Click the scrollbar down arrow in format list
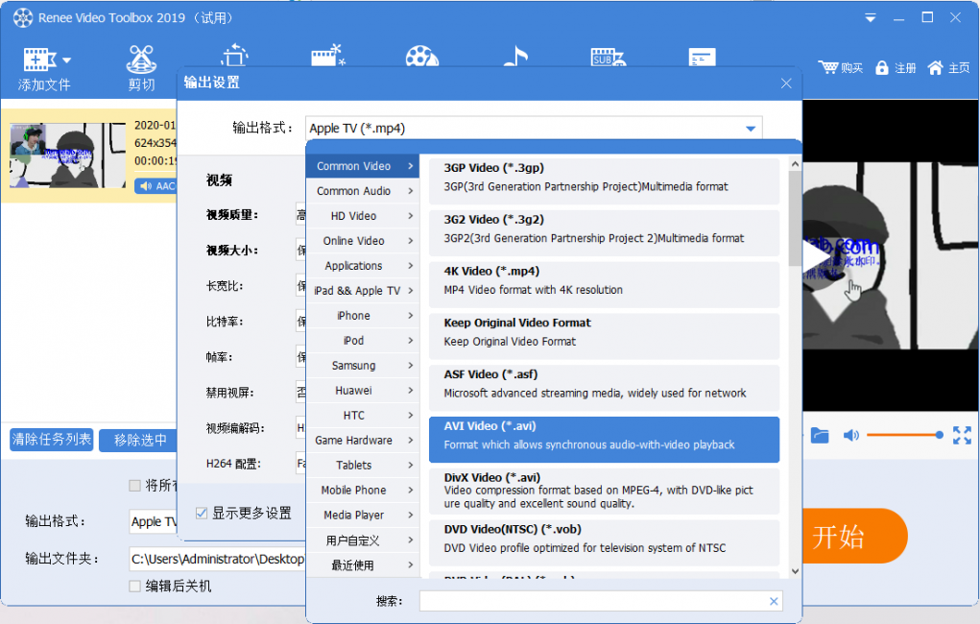The width and height of the screenshot is (980, 624). (795, 571)
